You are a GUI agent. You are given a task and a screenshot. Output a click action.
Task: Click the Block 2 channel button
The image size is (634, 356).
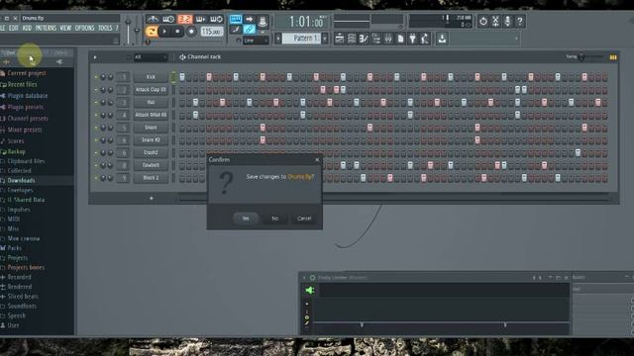pos(151,178)
